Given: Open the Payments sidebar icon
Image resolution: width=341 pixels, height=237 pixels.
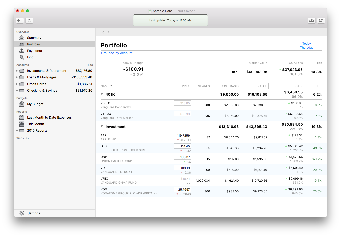Looking at the screenshot, I should (22, 51).
